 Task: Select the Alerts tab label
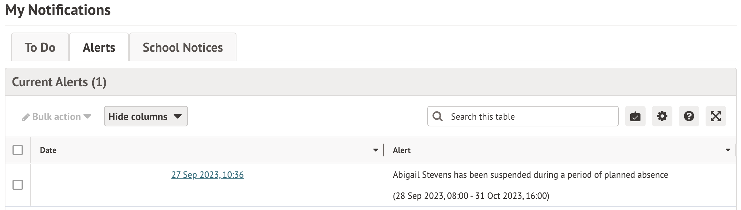point(99,47)
